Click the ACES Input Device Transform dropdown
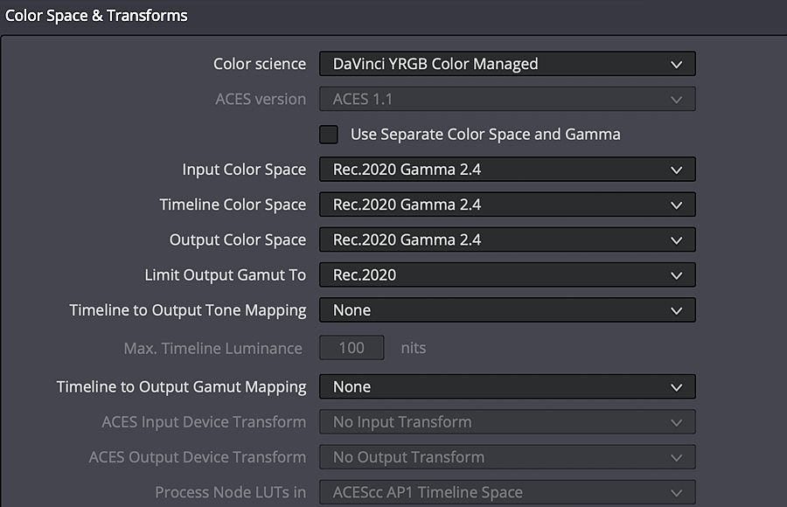Image resolution: width=787 pixels, height=507 pixels. click(x=507, y=421)
